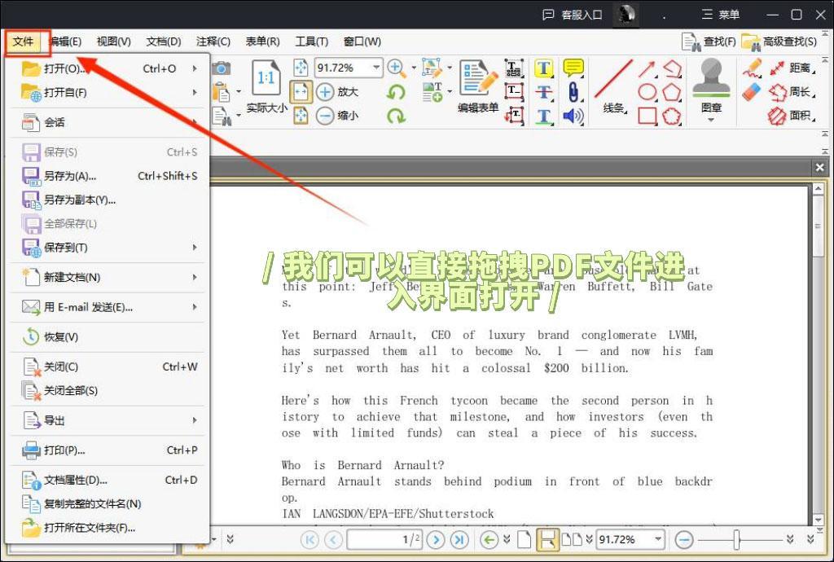Select the rectangle drawing tool
Screen dimensions: 834x562
point(646,116)
